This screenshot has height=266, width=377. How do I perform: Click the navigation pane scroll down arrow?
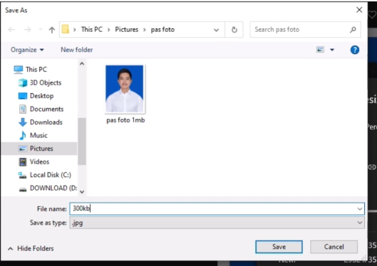coord(82,191)
